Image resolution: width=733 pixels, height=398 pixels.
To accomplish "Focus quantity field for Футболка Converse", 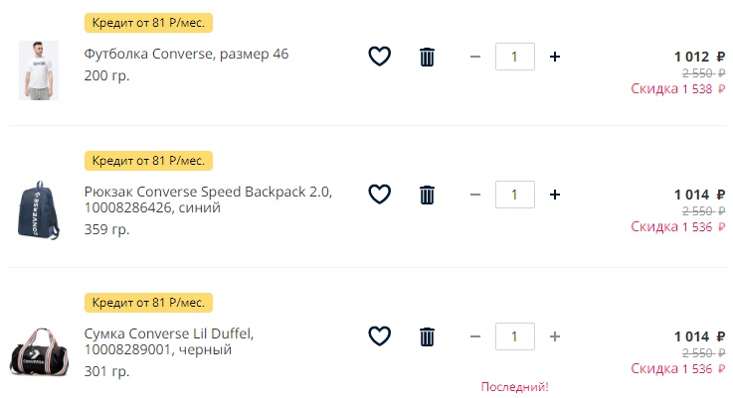I will (514, 57).
